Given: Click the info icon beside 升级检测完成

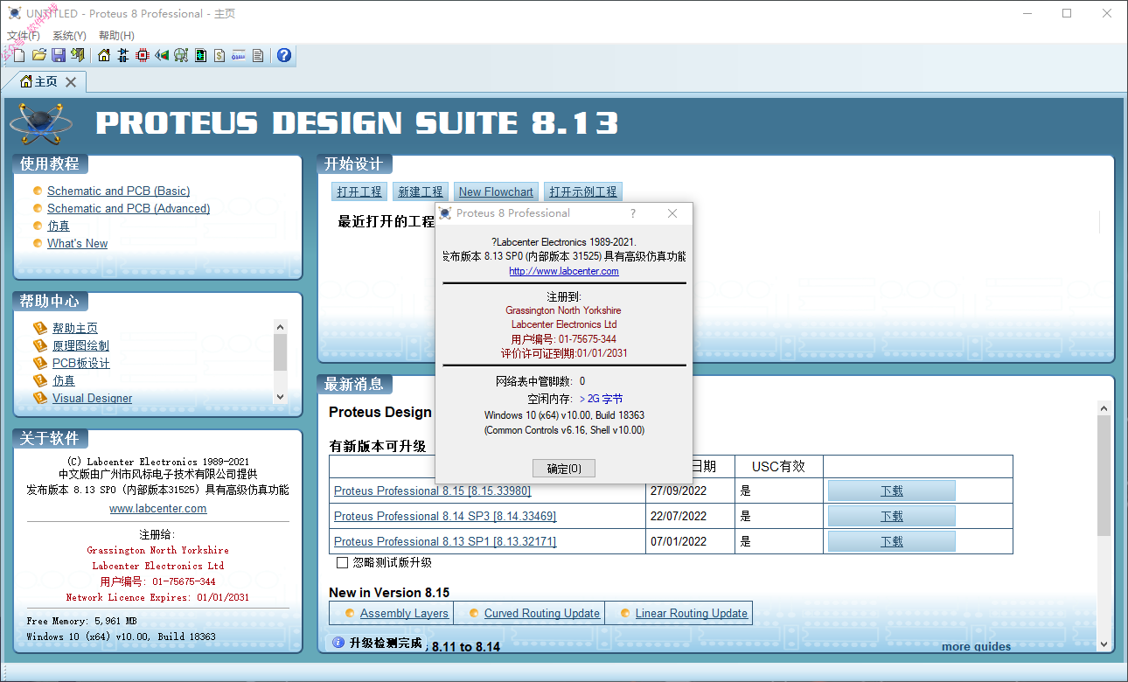Looking at the screenshot, I should click(x=338, y=644).
